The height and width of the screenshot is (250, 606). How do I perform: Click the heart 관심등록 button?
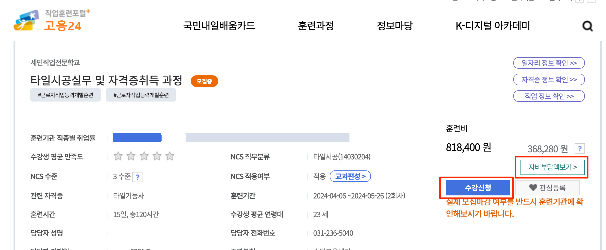(548, 188)
